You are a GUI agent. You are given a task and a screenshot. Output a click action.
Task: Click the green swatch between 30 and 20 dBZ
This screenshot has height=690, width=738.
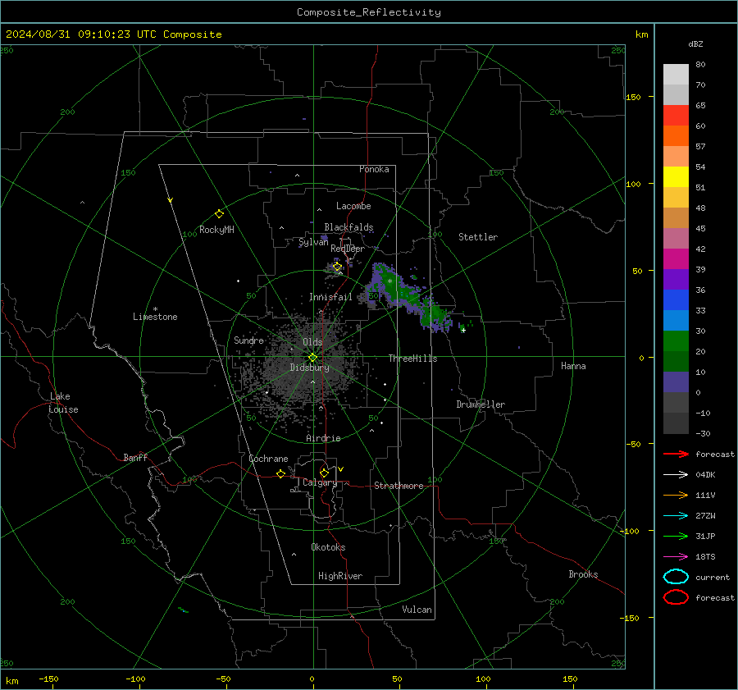(x=676, y=341)
